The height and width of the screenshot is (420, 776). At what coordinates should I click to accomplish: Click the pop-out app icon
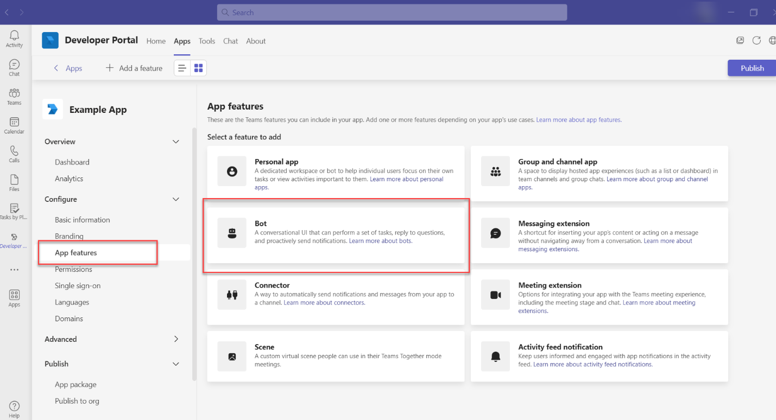coord(740,41)
